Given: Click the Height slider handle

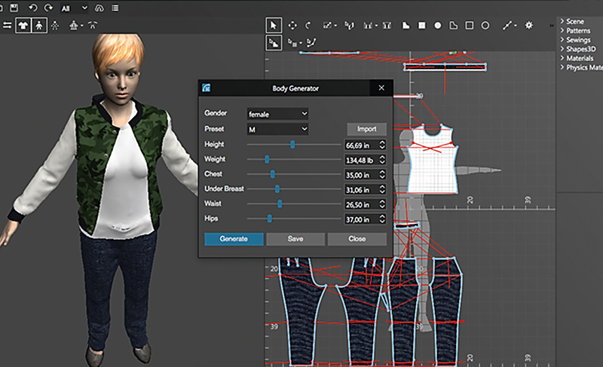Looking at the screenshot, I should [x=292, y=145].
